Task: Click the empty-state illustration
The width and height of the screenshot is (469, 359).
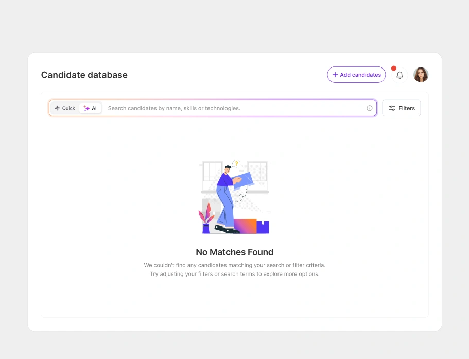Action: [235, 197]
